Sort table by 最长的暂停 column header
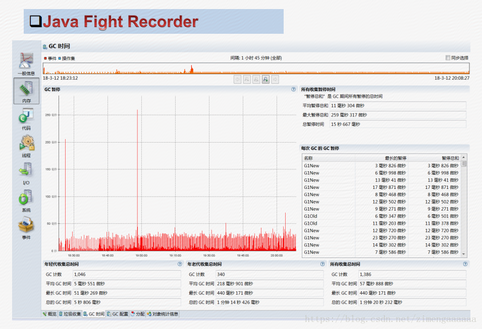Image resolution: width=482 pixels, height=329 pixels. pyautogui.click(x=382, y=158)
